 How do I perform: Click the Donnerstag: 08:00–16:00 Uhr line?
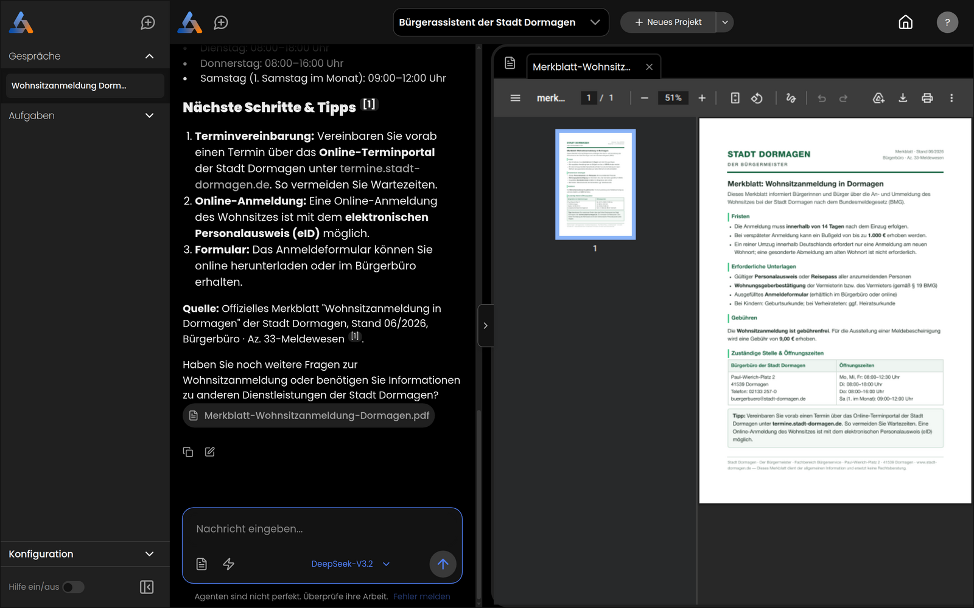click(272, 63)
